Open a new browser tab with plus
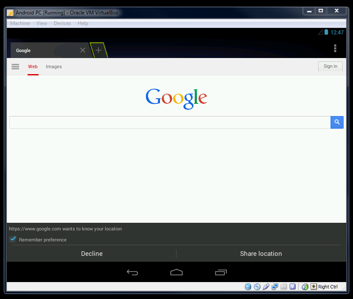 [x=98, y=50]
